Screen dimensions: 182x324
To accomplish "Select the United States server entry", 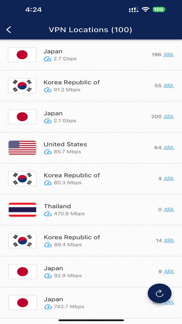I will [91, 147].
